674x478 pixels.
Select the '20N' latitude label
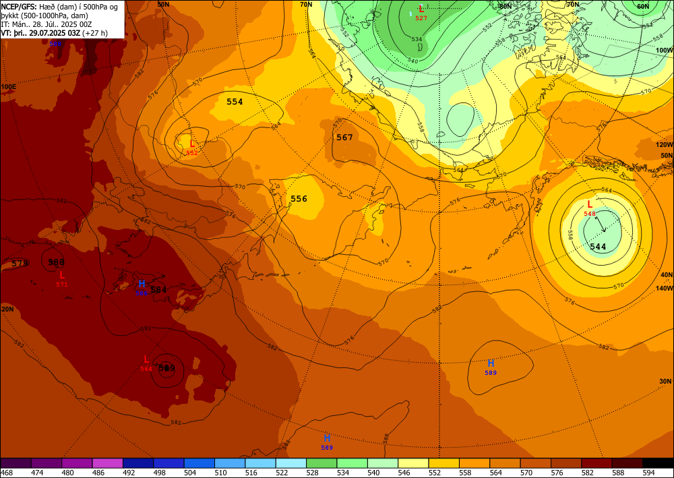click(7, 309)
